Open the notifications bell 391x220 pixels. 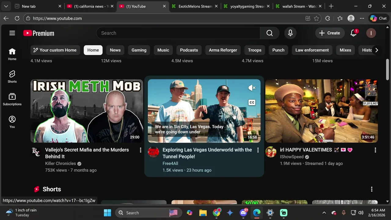coord(353,33)
